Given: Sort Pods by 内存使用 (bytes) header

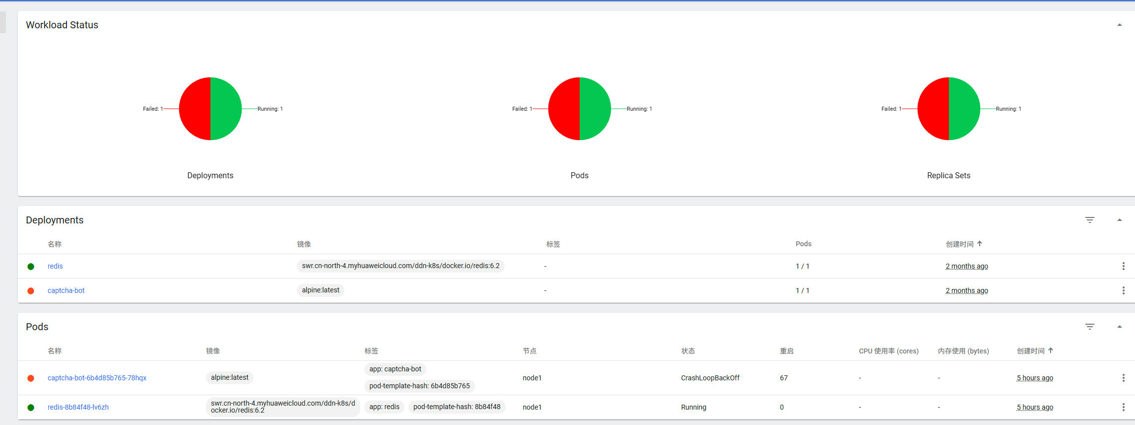Looking at the screenshot, I should click(x=963, y=351).
